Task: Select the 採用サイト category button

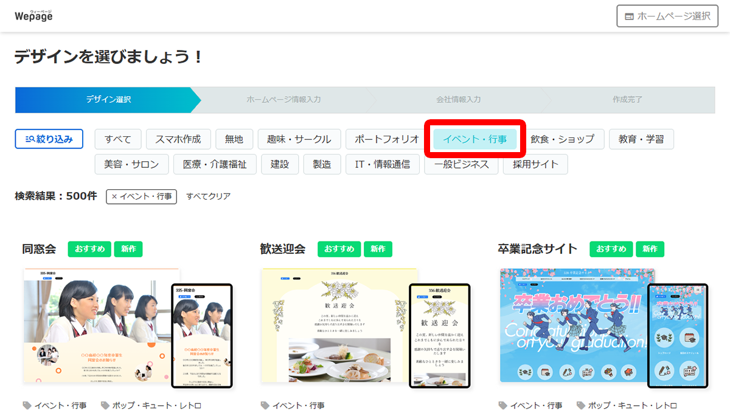Action: (535, 164)
